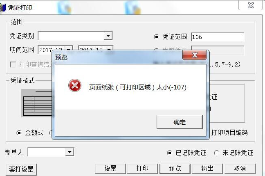Select 已记账凭证 radio option

click(169, 153)
